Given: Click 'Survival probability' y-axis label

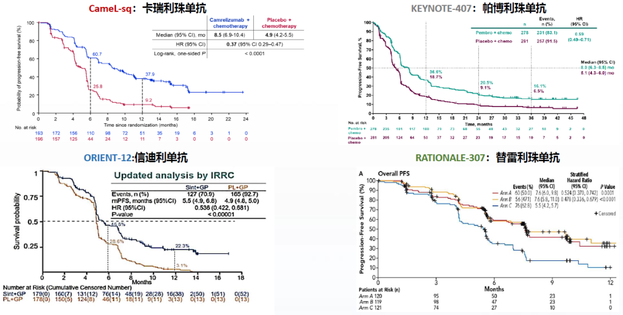Looking at the screenshot, I should (x=17, y=221).
